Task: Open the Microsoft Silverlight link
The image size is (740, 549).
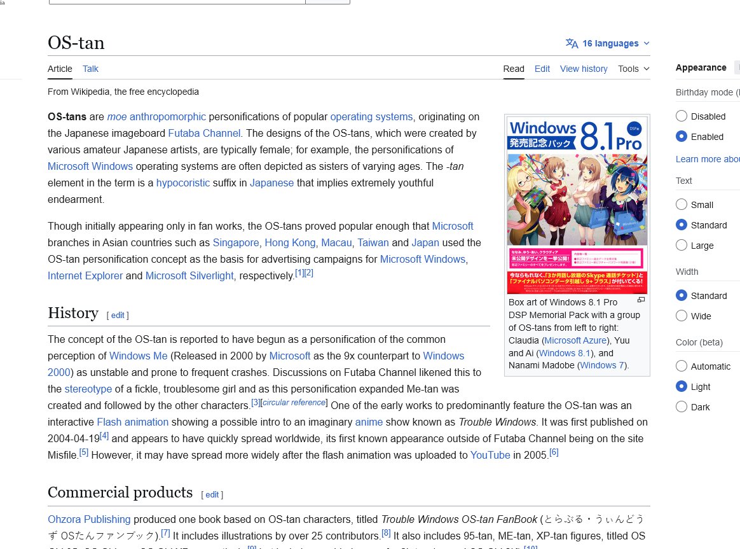Action: coord(189,275)
